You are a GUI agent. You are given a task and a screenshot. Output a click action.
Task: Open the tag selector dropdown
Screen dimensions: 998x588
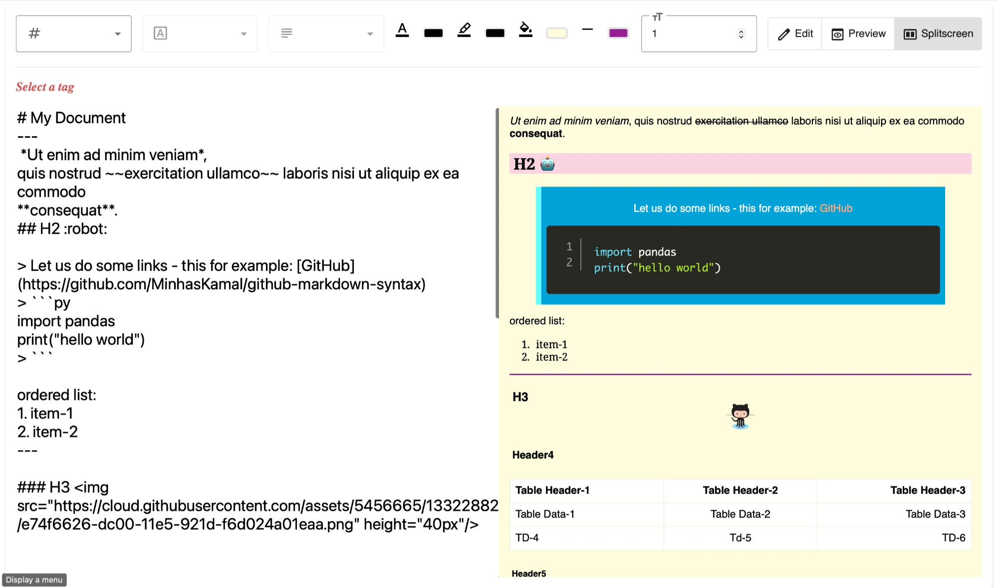pyautogui.click(x=118, y=34)
